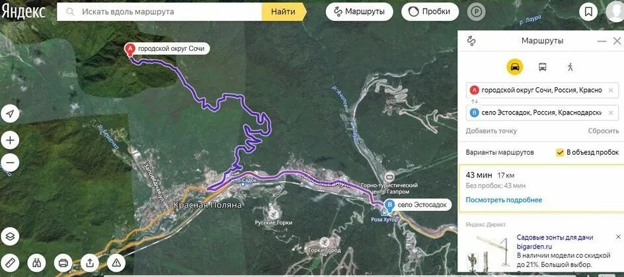Click the print map icon

click(x=63, y=262)
